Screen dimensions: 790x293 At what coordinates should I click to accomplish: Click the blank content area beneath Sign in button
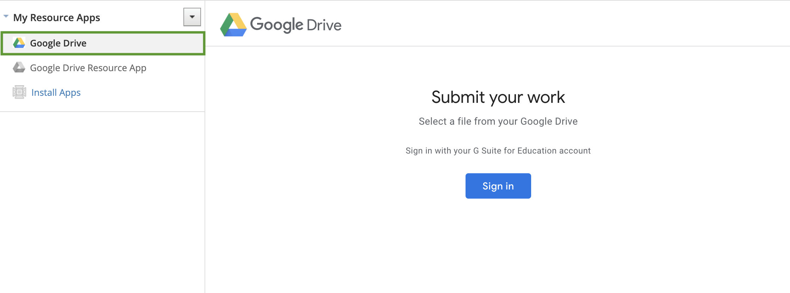coord(498,247)
